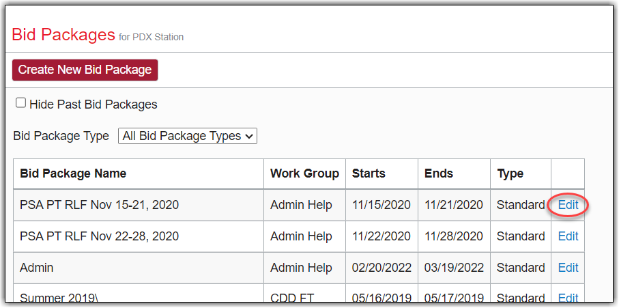Click the CDD FT work group cell
Image resolution: width=619 pixels, height=308 pixels.
coord(293,298)
